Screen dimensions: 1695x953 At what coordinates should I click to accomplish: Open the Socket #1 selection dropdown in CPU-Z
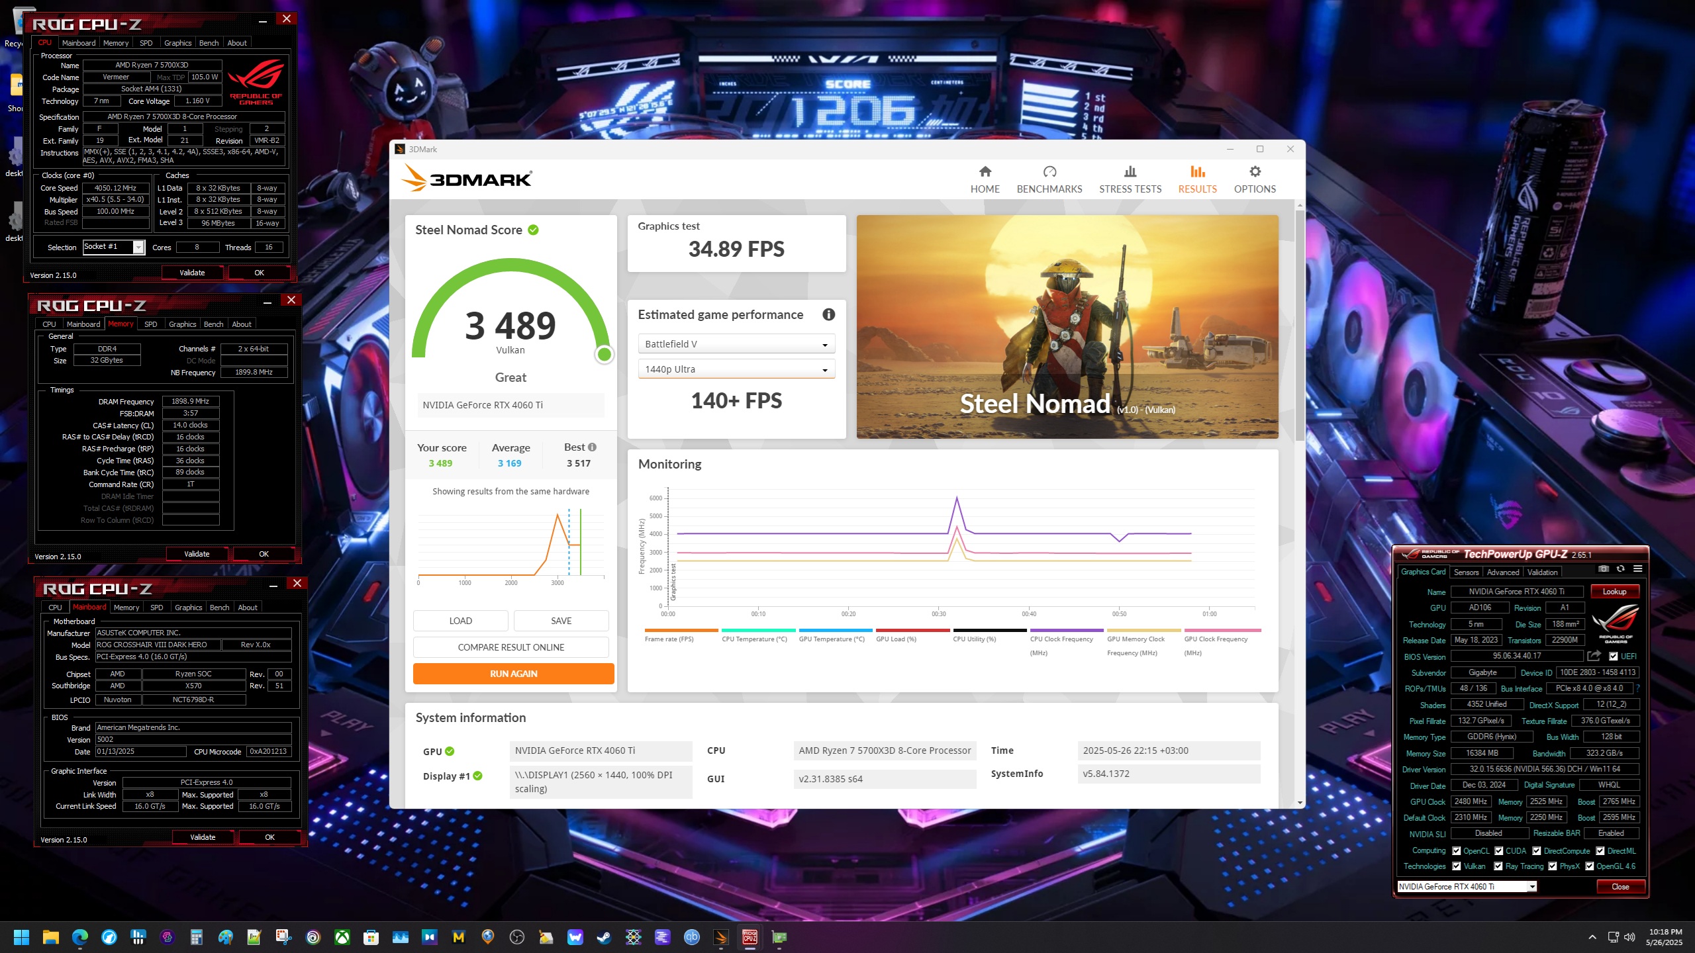[x=113, y=247]
